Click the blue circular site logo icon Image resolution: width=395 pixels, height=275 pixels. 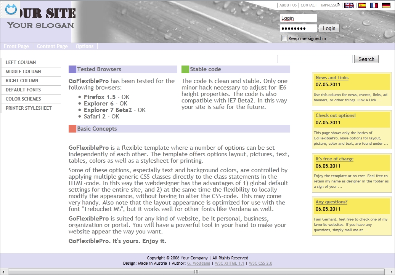(x=11, y=10)
